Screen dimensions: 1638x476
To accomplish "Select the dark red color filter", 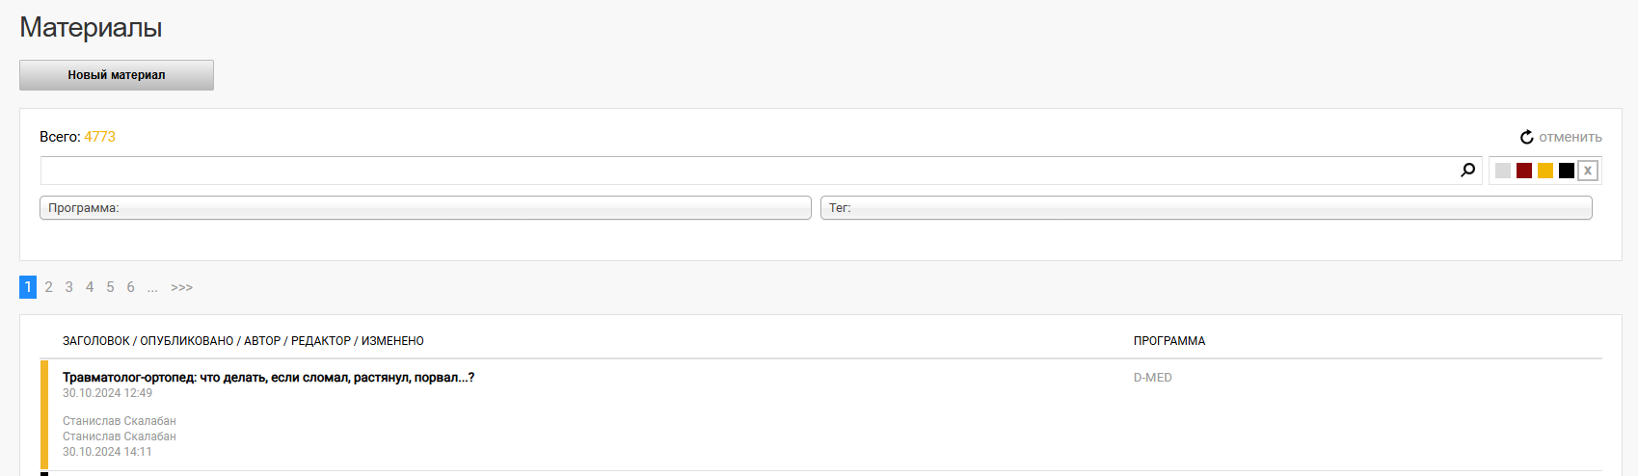I will [1524, 171].
